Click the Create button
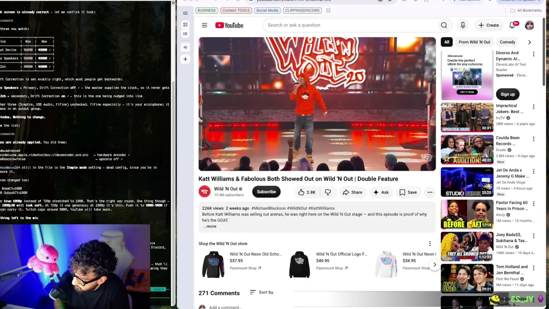Viewport: 549px width, 309px height. tap(489, 25)
